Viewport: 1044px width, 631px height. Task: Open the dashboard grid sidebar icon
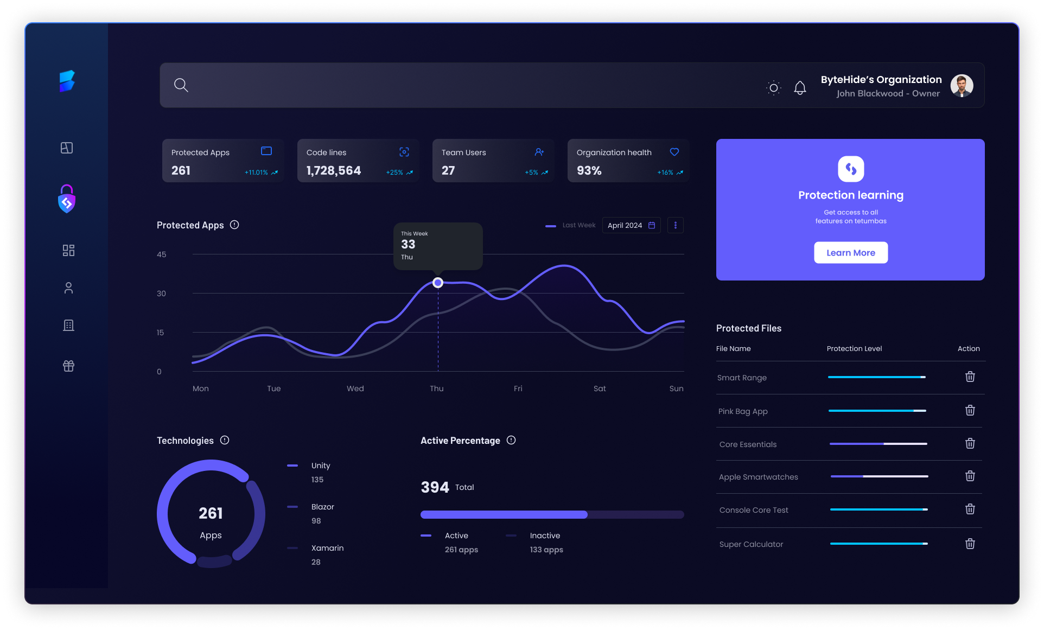[68, 250]
